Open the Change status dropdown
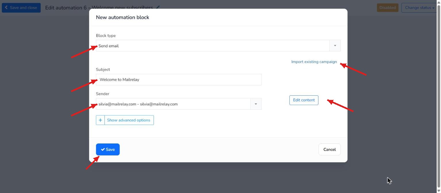441x193 pixels. [x=419, y=8]
